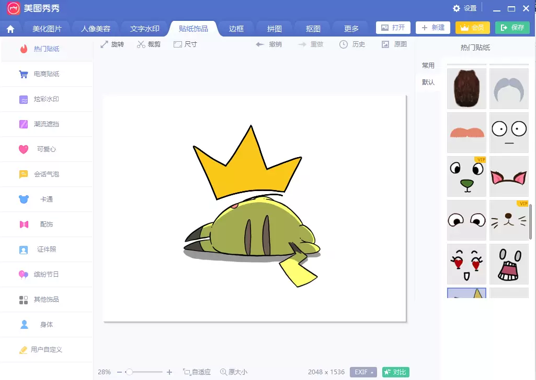Show image at 原大小

tap(234, 372)
